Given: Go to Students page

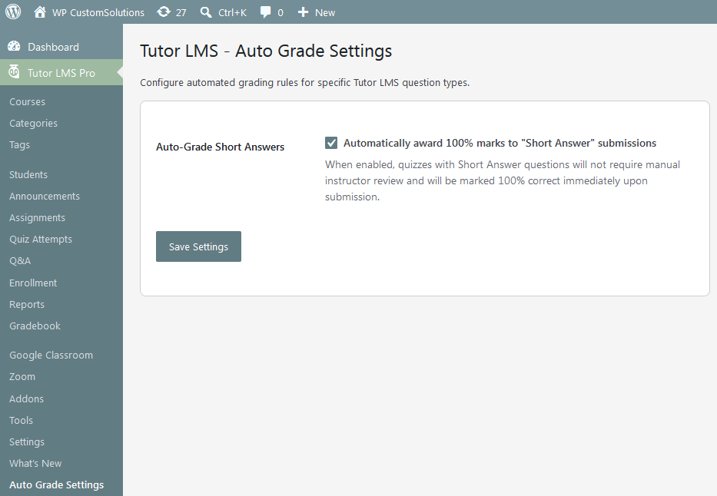Looking at the screenshot, I should point(28,174).
